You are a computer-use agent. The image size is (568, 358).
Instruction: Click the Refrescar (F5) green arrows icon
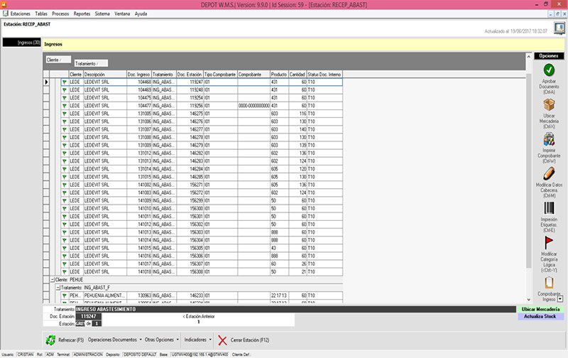point(51,340)
